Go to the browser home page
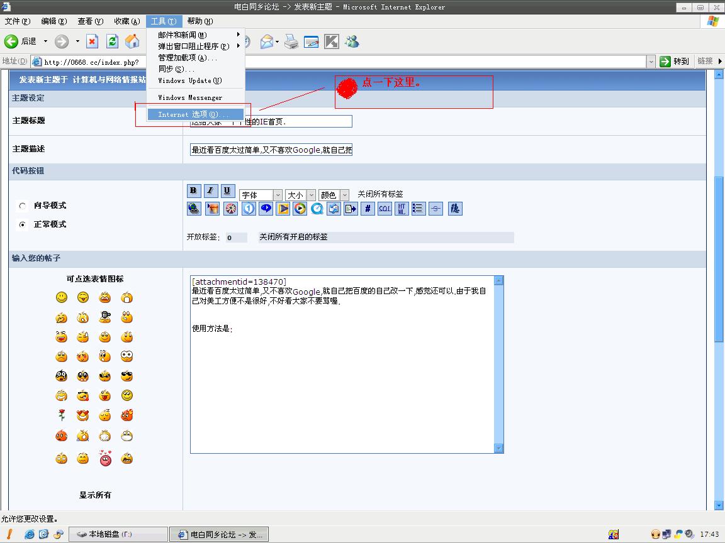725x543 pixels. (132, 41)
